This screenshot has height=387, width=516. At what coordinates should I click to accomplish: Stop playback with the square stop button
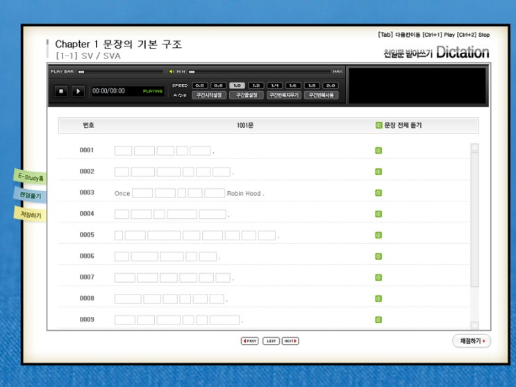pos(61,91)
